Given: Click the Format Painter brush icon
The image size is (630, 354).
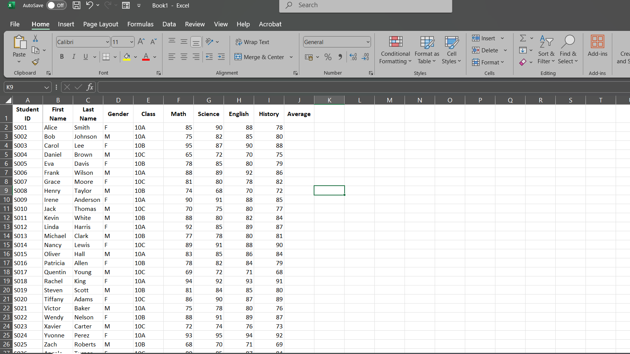Looking at the screenshot, I should [35, 62].
